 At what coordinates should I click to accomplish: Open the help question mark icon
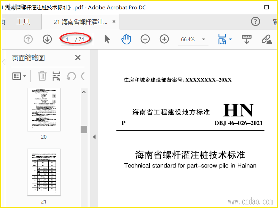pos(255,21)
